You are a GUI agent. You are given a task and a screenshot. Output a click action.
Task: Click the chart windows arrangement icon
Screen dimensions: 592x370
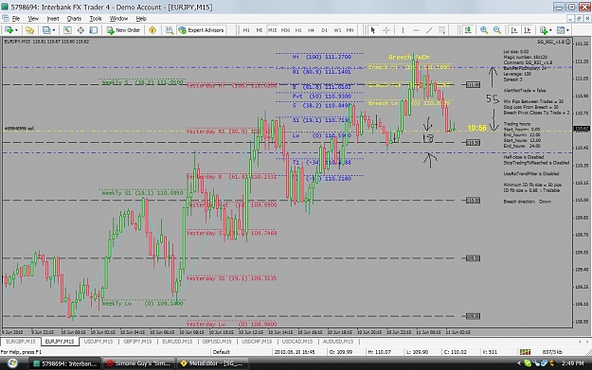(x=46, y=30)
